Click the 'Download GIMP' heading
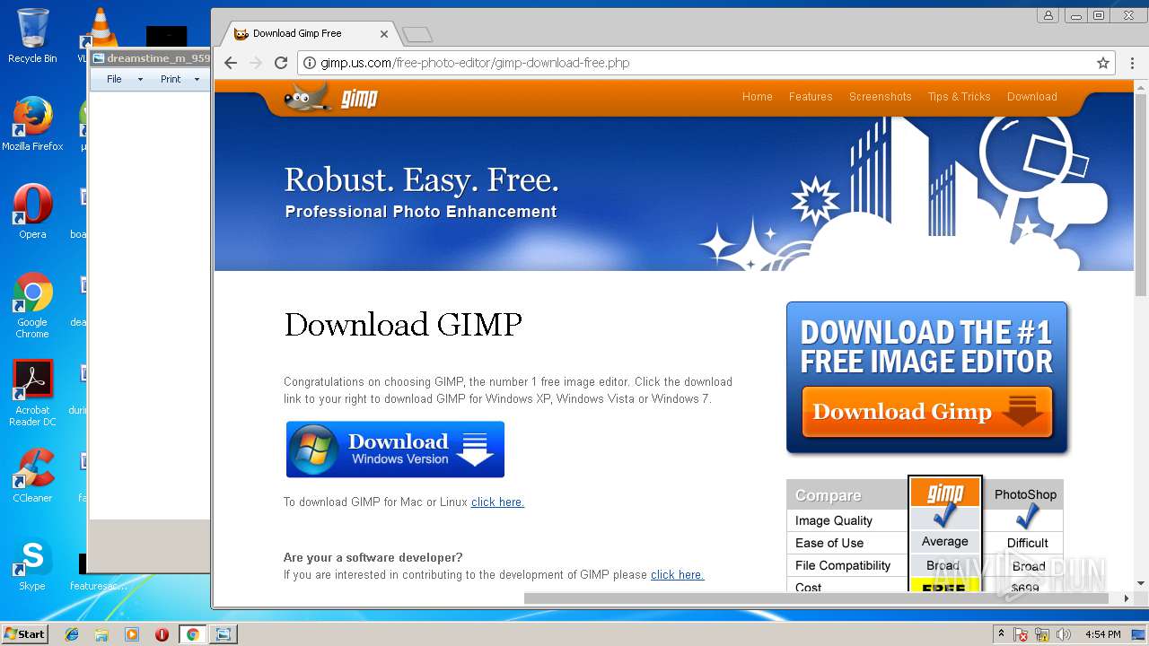 coord(403,324)
